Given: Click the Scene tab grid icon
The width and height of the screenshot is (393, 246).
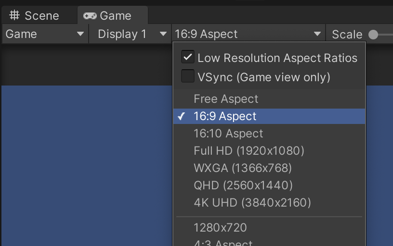Looking at the screenshot, I should coord(14,16).
